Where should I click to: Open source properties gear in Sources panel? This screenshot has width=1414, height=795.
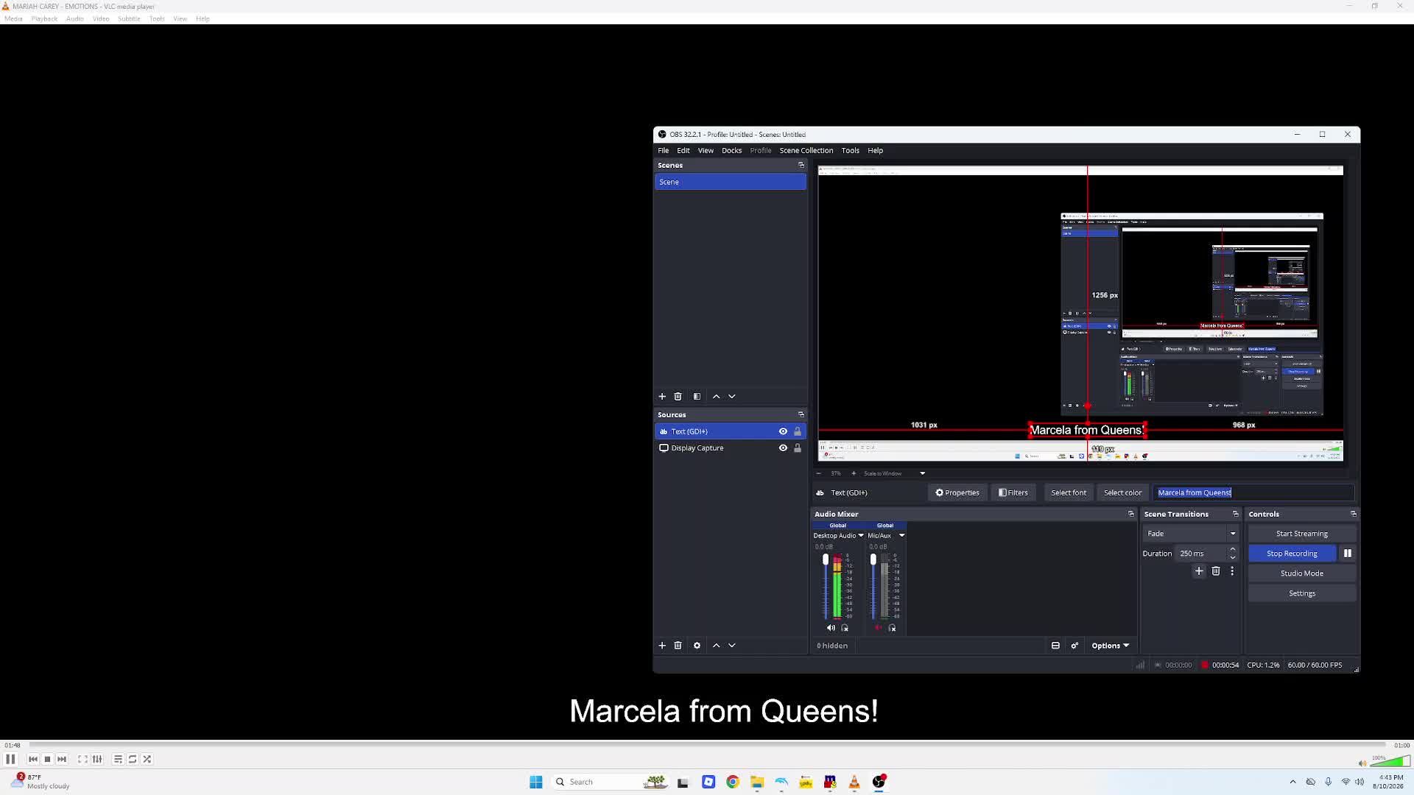697,646
